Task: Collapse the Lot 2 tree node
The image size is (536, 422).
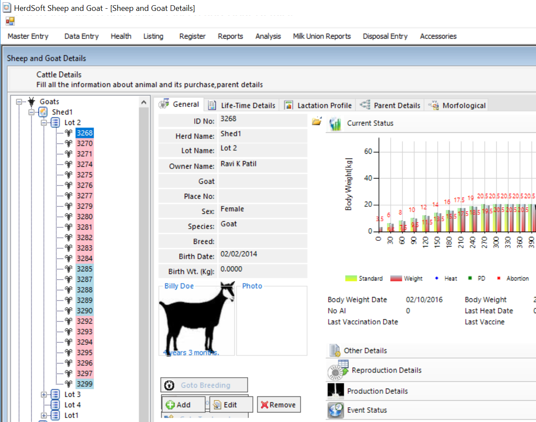Action: click(44, 123)
